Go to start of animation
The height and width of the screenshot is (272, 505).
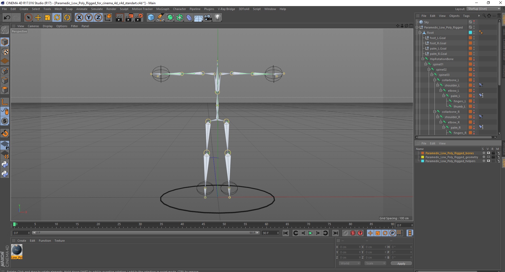click(286, 233)
